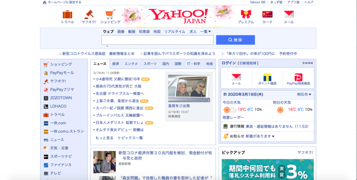This screenshot has width=357, height=180.
Task: Open sidebar LOHACO icon
Action: point(46,106)
